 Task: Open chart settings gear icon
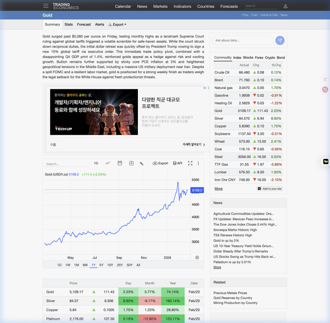click(x=197, y=257)
